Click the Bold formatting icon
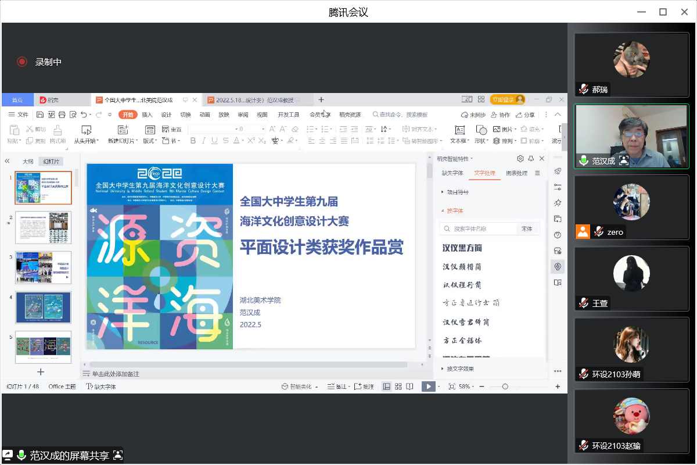The image size is (697, 465). [x=193, y=141]
